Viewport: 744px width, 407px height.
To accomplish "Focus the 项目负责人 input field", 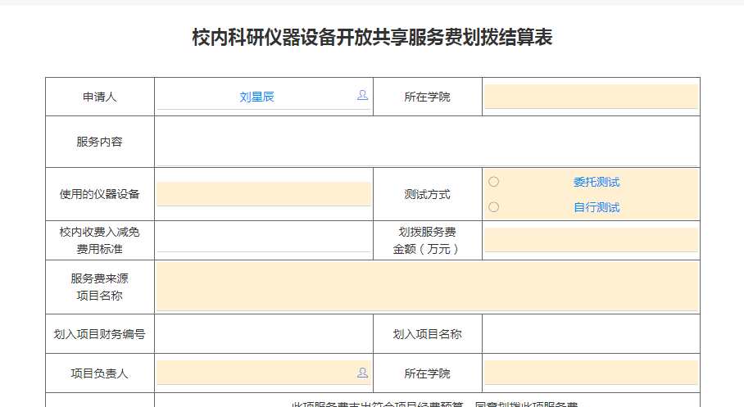I will point(255,373).
